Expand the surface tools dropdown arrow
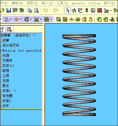Image resolution: width=118 pixels, height=126 pixels. point(21,19)
